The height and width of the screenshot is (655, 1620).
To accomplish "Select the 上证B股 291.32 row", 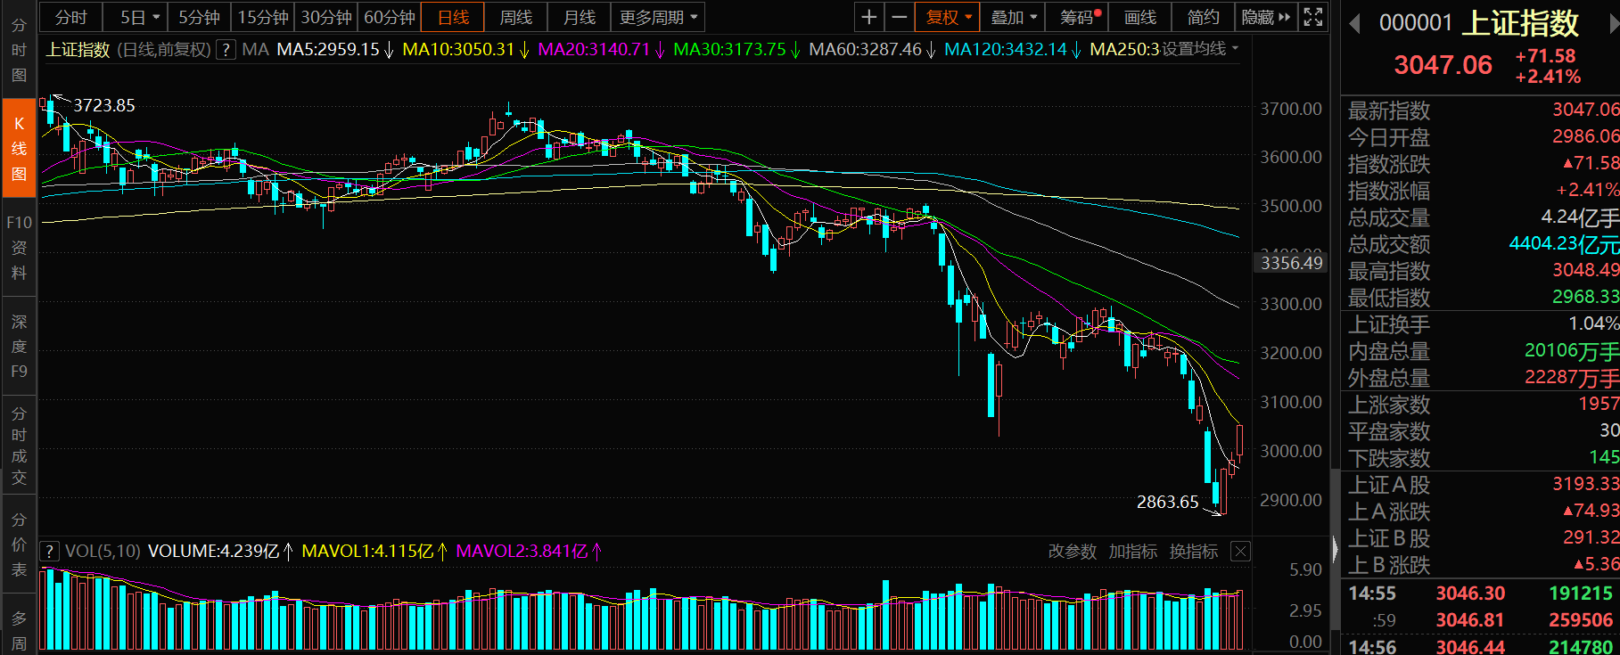I will 1481,538.
